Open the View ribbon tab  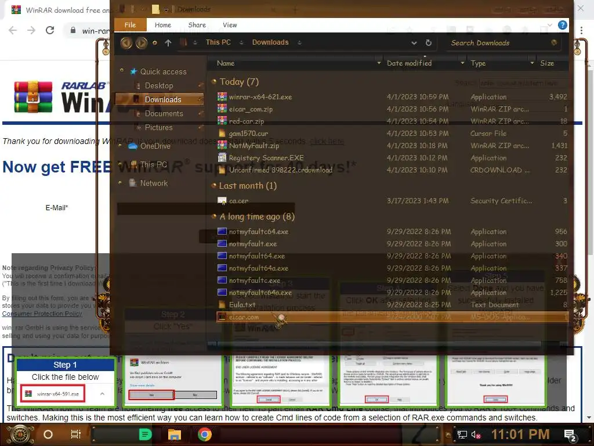click(x=230, y=25)
